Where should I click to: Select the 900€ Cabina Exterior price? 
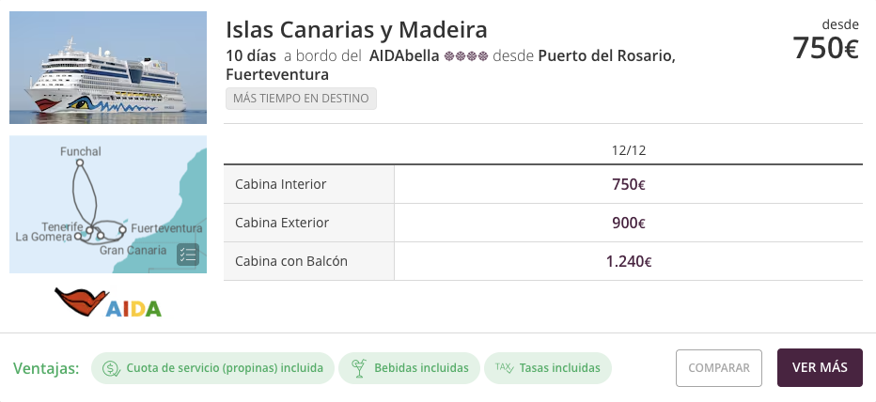pyautogui.click(x=628, y=223)
